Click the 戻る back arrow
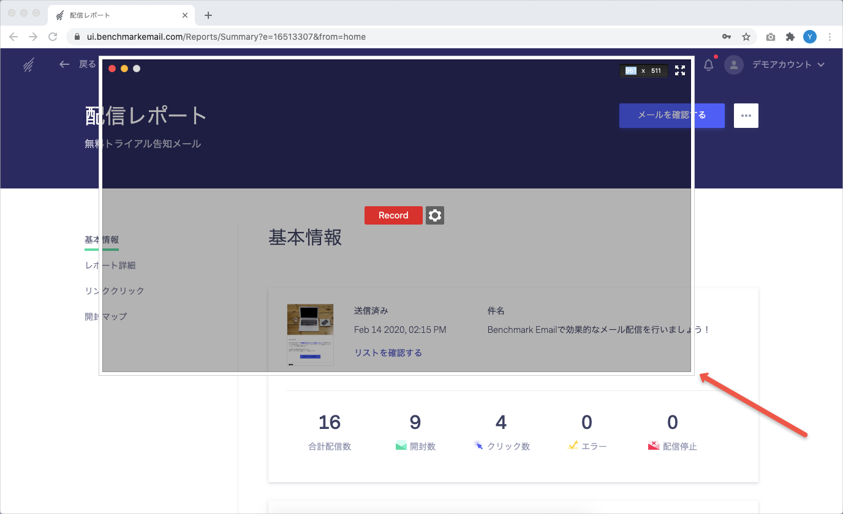 pos(64,64)
